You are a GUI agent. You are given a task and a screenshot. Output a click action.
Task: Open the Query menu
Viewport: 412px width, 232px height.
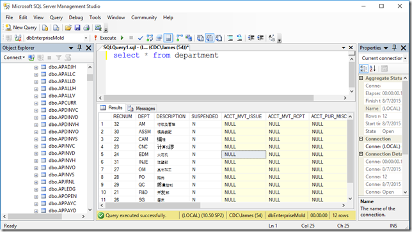tap(56, 18)
